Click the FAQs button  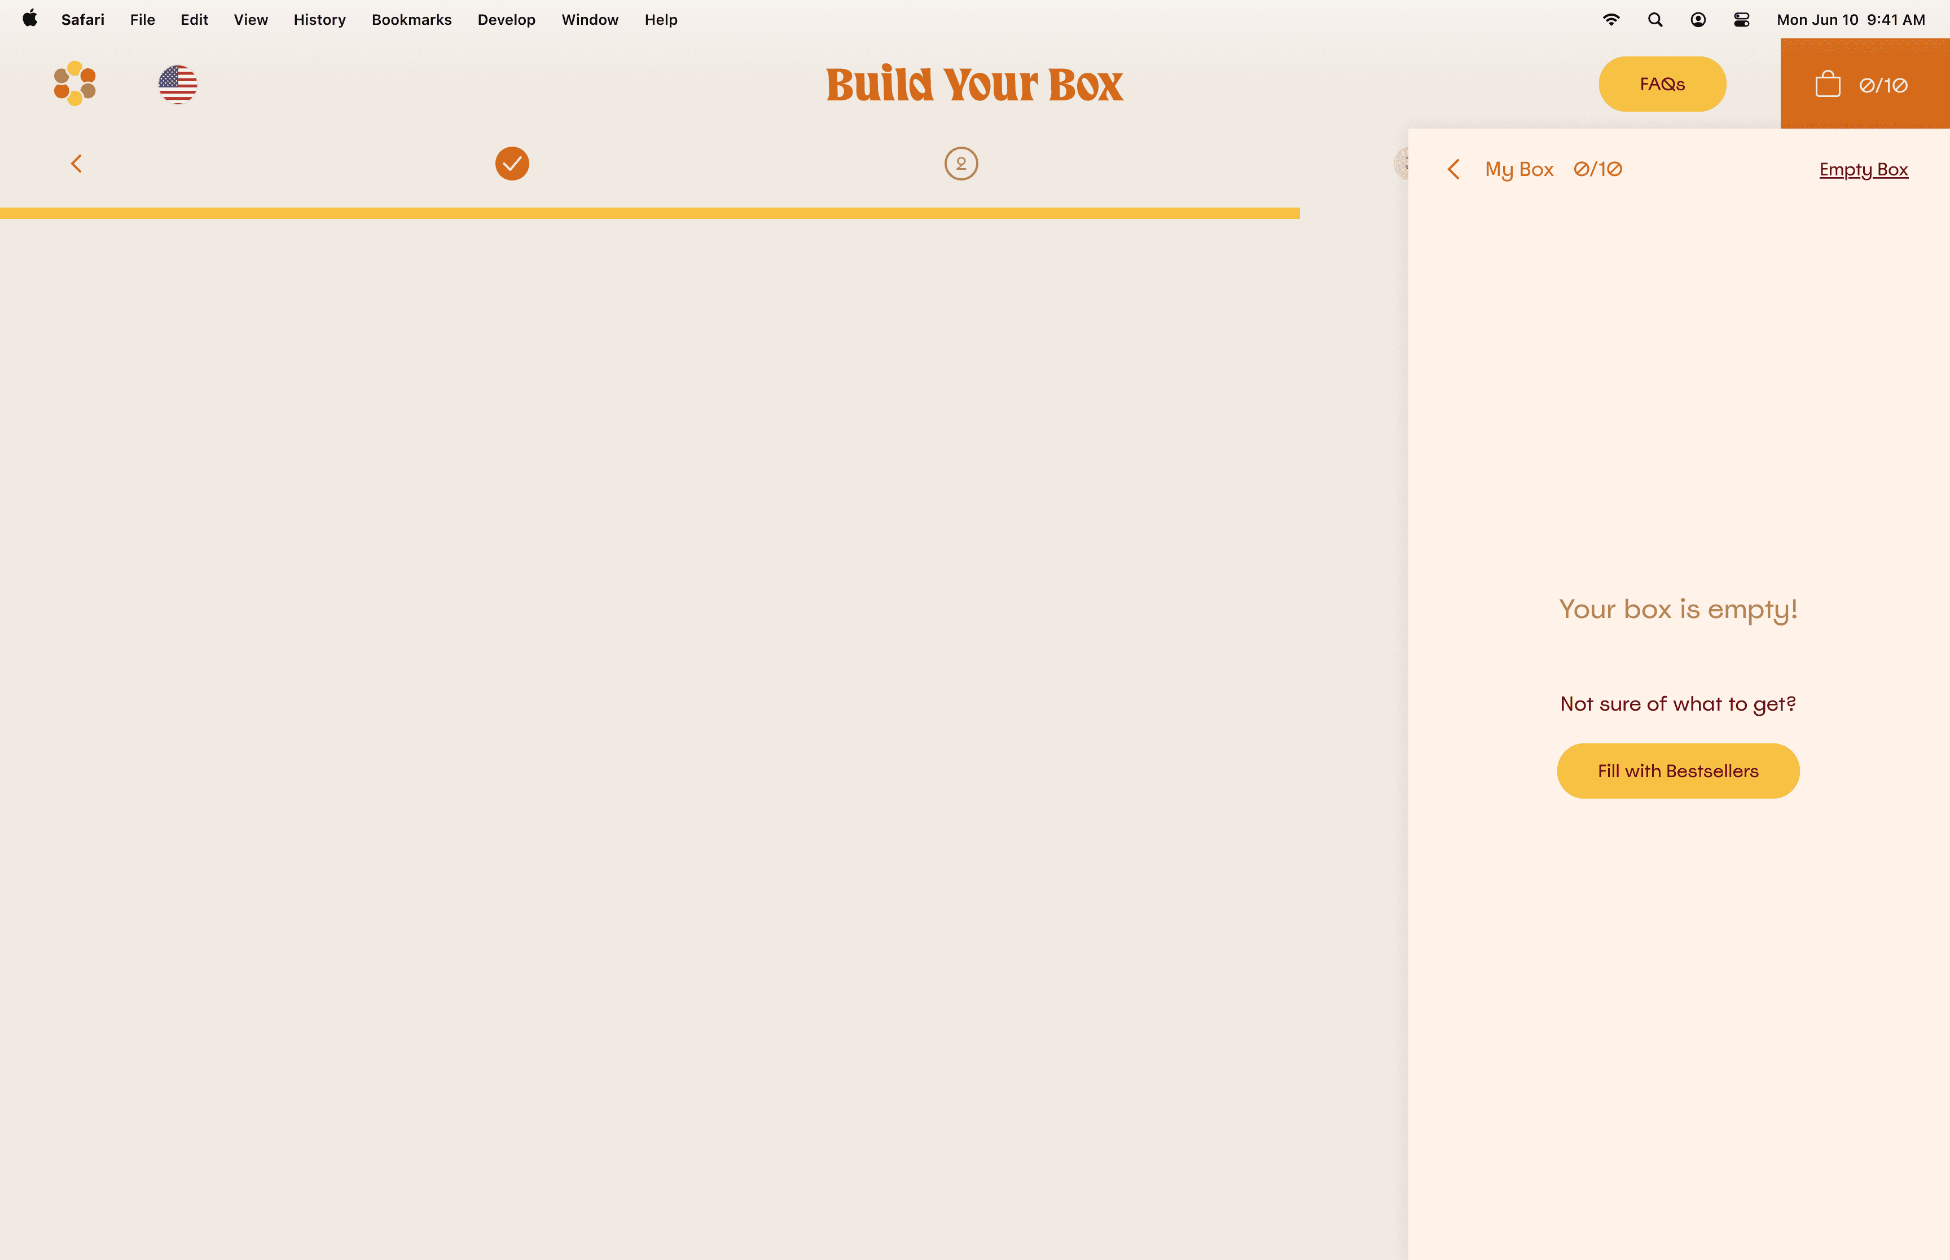pyautogui.click(x=1662, y=84)
